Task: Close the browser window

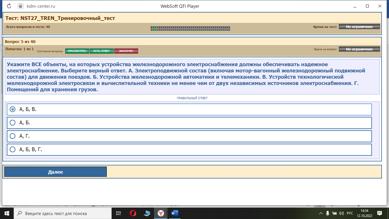Action: pos(380,6)
